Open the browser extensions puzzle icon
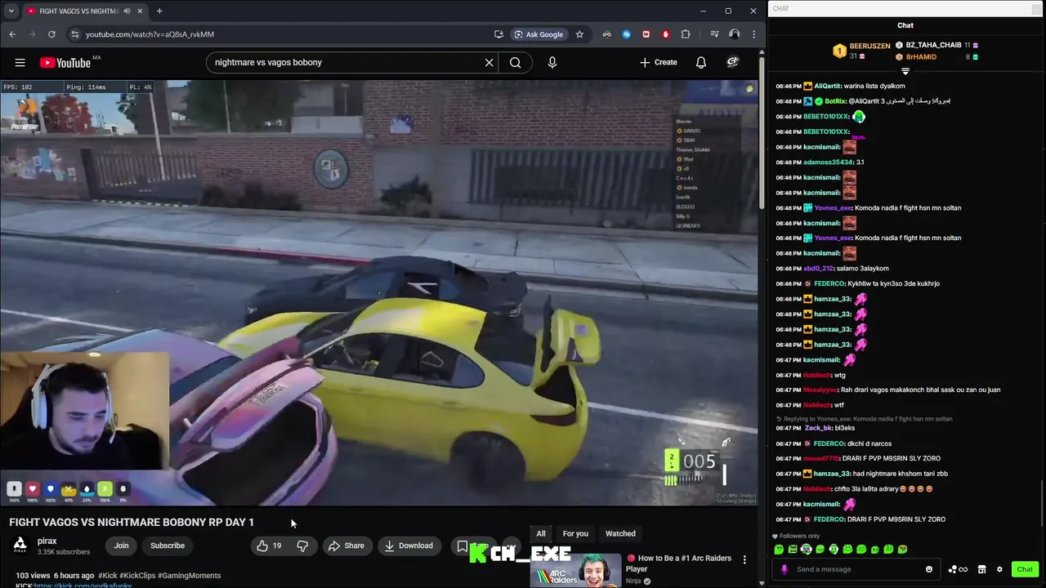 click(x=686, y=34)
